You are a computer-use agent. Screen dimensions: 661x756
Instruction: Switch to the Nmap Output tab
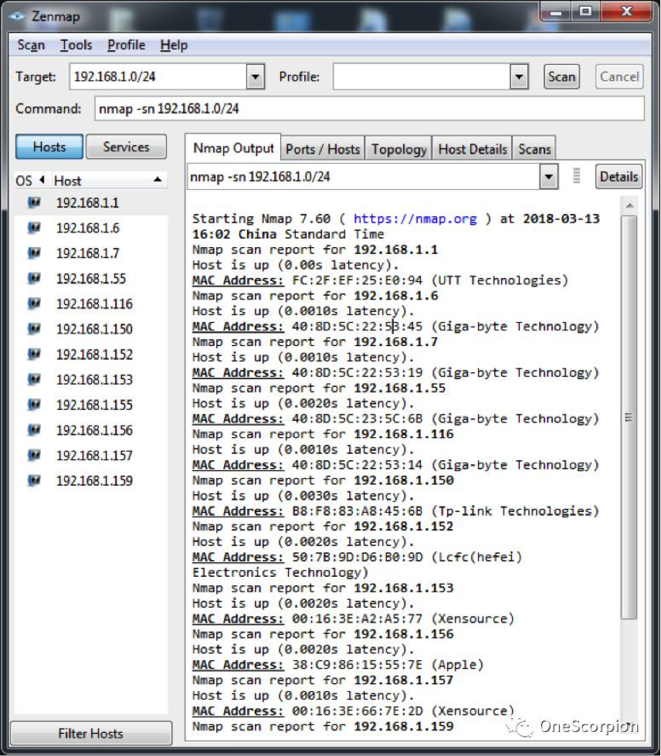[x=233, y=147]
